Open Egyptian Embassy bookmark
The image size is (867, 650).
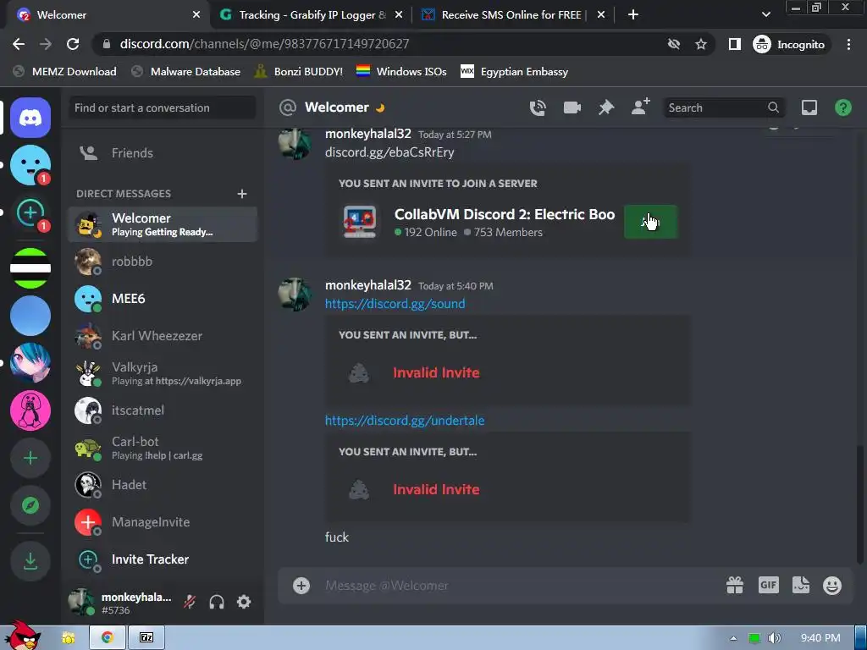[x=514, y=71]
